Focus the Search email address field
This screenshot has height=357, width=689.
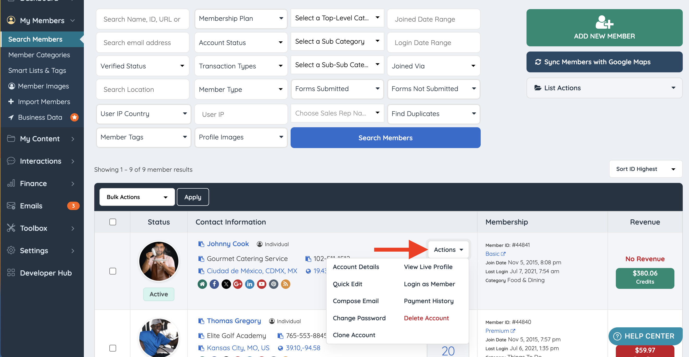click(x=142, y=43)
